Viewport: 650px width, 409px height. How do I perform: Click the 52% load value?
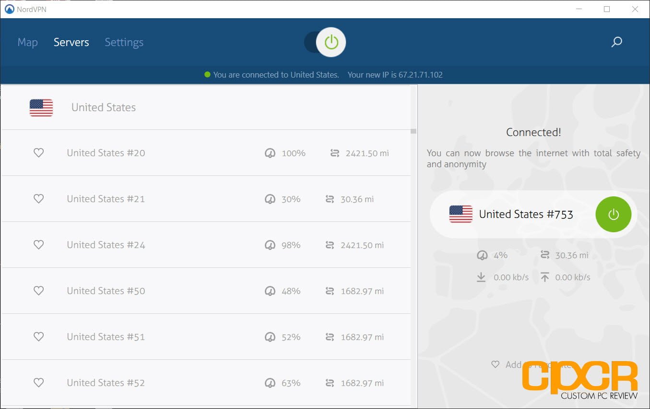(291, 337)
